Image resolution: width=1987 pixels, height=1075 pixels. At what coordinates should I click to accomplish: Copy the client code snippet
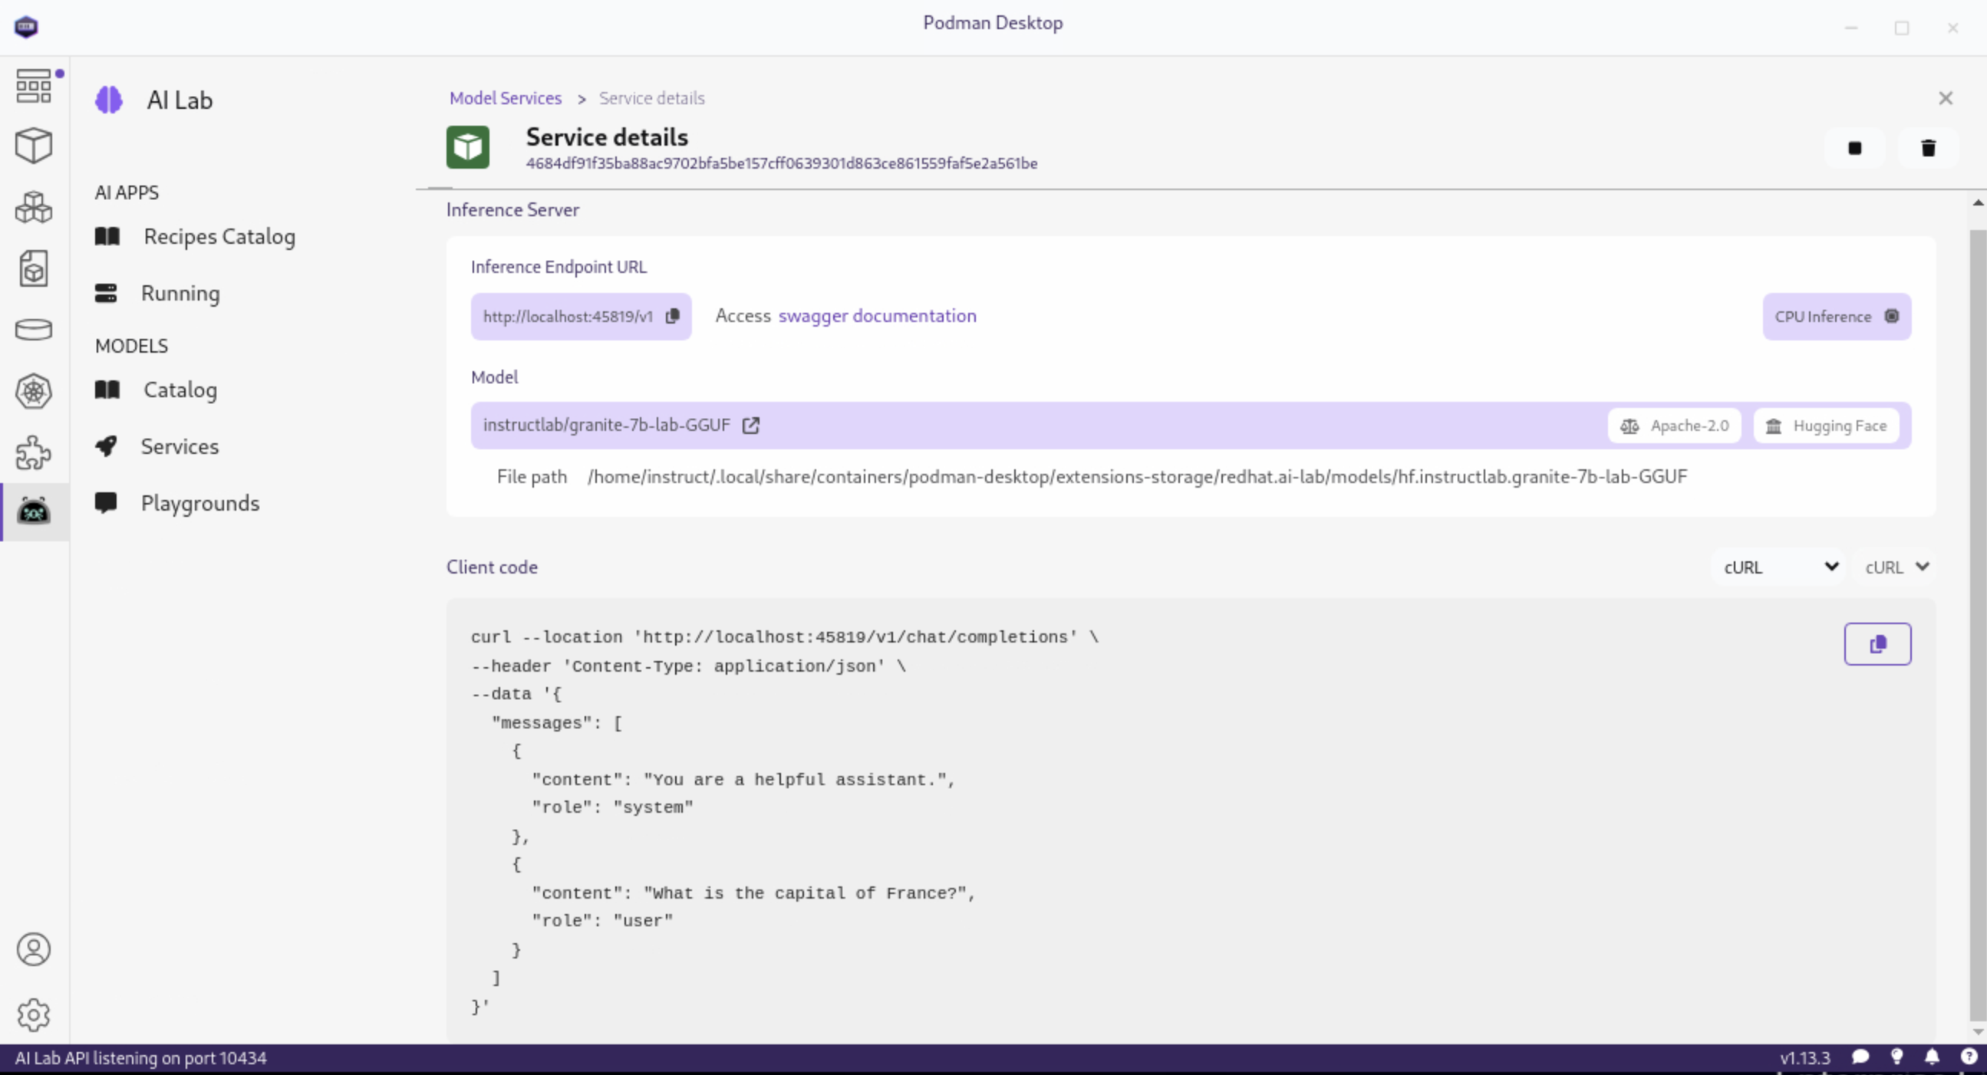pos(1877,644)
